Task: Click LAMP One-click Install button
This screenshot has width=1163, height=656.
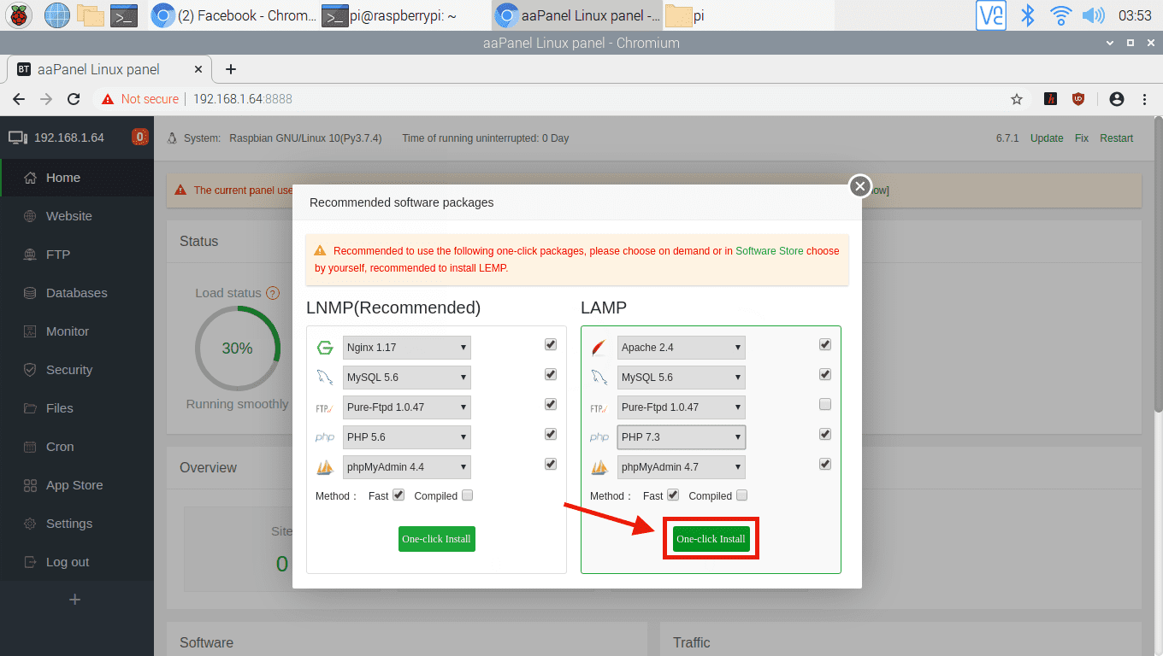Action: click(711, 539)
